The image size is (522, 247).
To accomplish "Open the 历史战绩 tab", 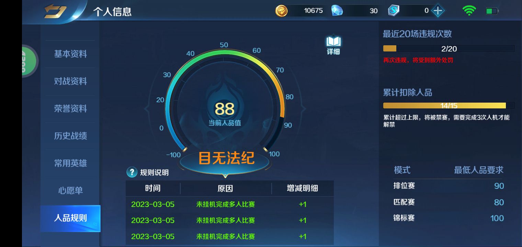I will pyautogui.click(x=70, y=136).
